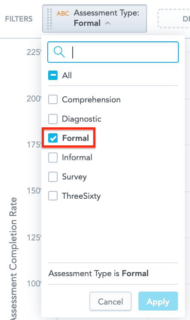
Task: Click the dashed drop zone next to filter
Action: pyautogui.click(x=174, y=18)
